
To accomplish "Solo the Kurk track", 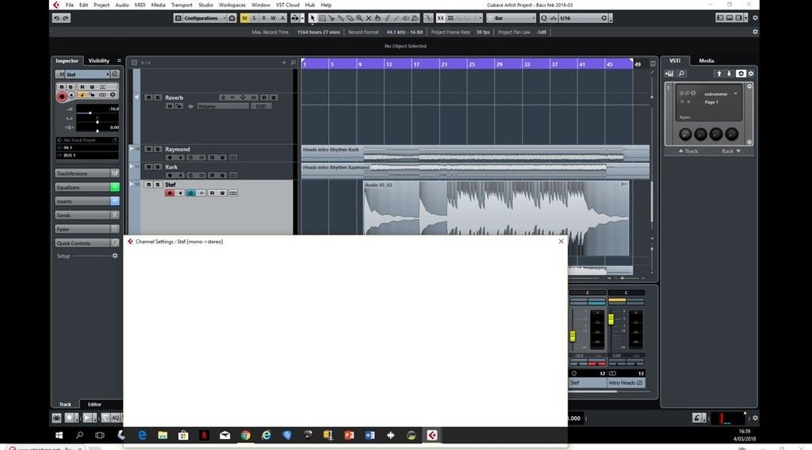I will coord(158,167).
